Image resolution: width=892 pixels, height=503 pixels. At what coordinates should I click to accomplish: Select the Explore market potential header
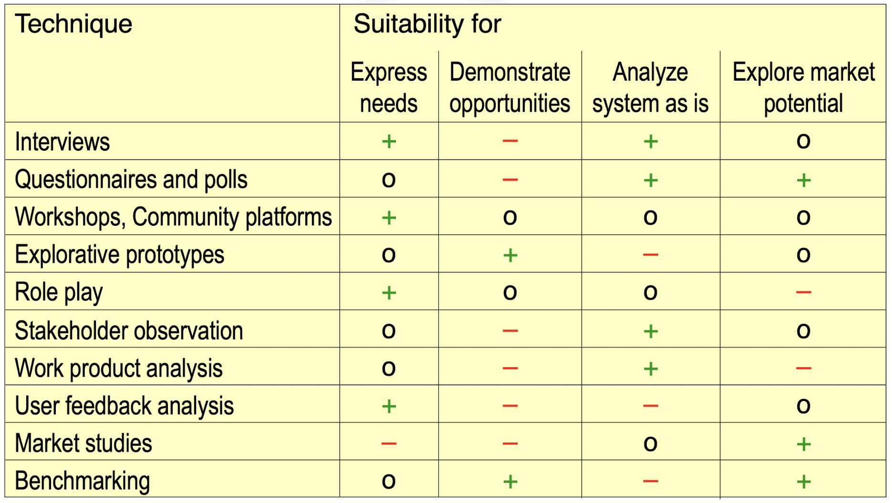[803, 87]
